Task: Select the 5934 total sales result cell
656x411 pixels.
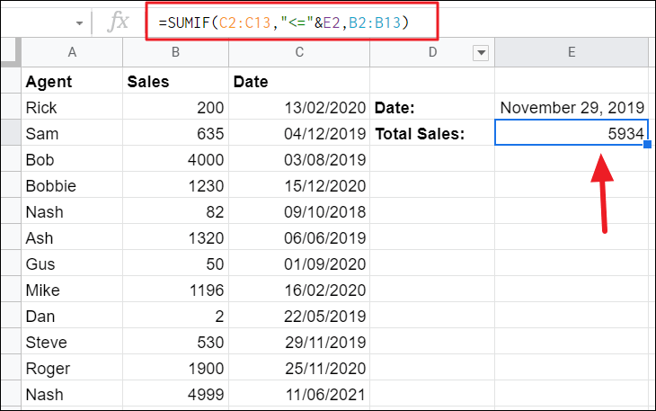Action: 572,134
